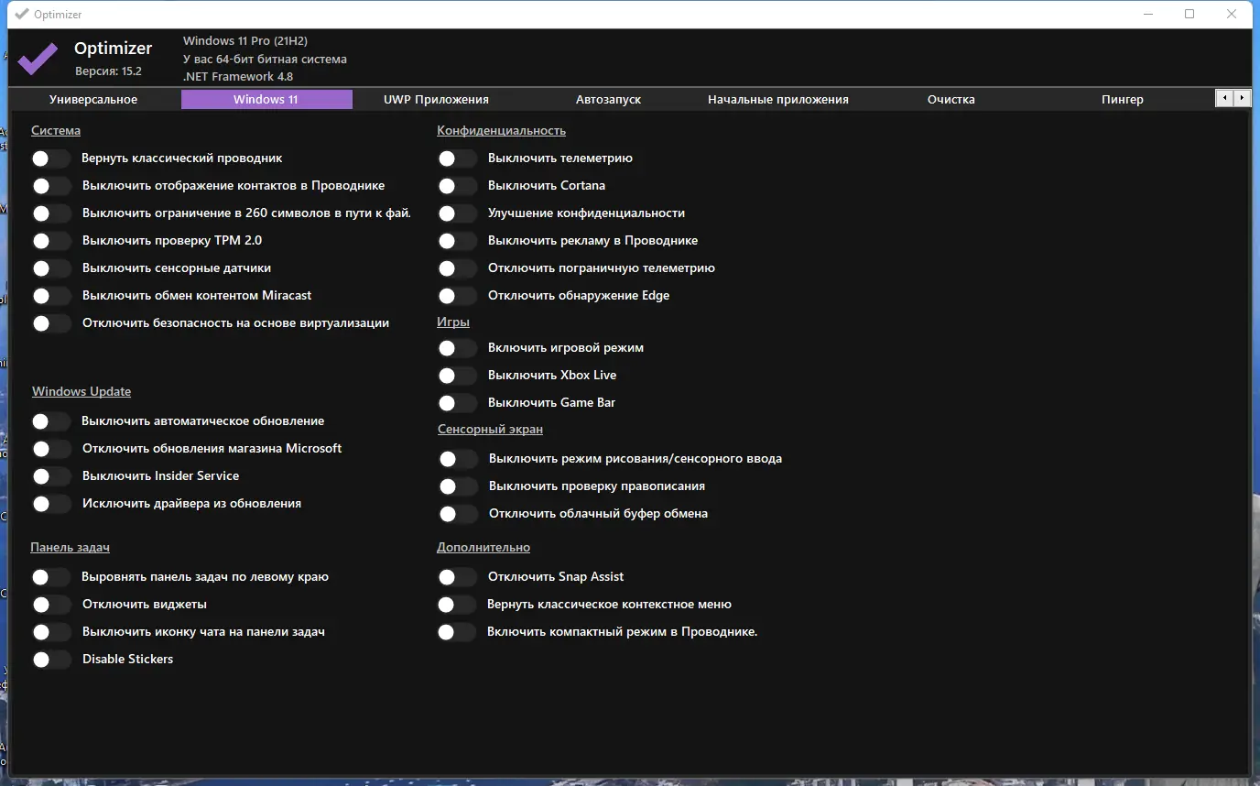Toggle Выключить Xbox Live switch
The width and height of the screenshot is (1260, 786).
pyautogui.click(x=458, y=376)
